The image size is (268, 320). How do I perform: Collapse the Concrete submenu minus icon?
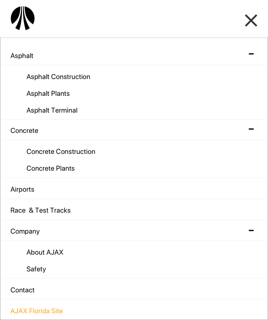[251, 129]
